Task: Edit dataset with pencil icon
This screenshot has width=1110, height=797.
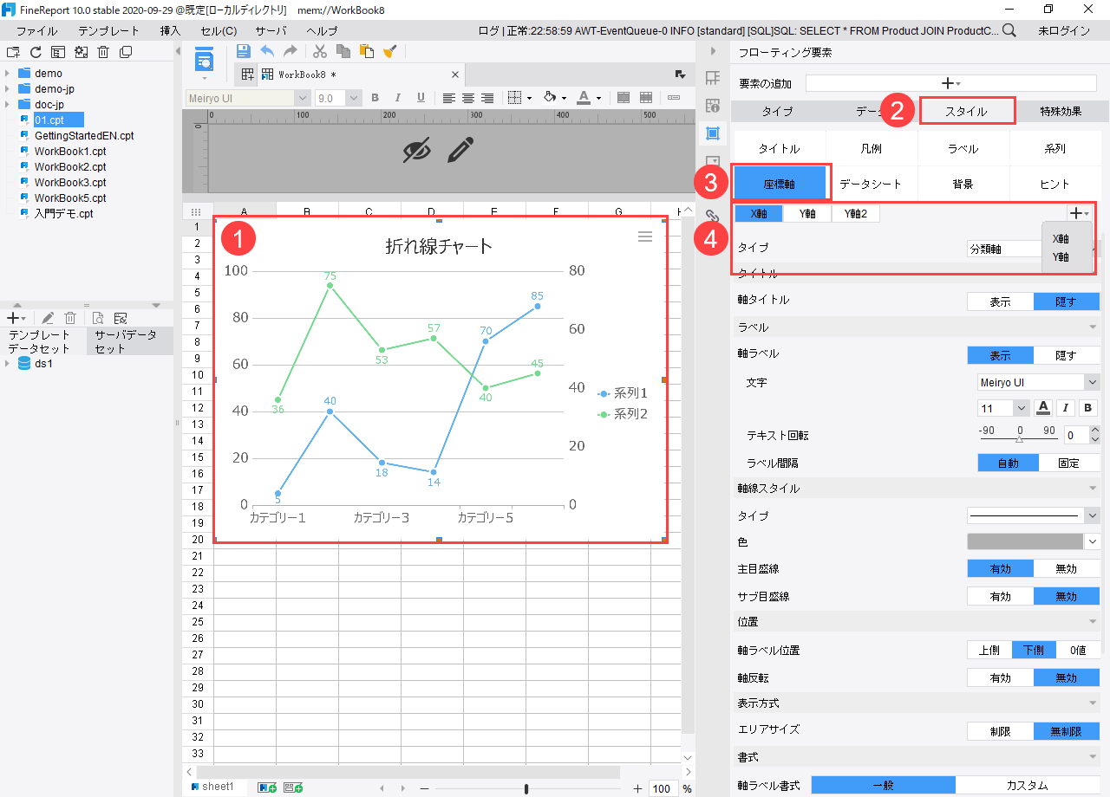Action: 48,318
